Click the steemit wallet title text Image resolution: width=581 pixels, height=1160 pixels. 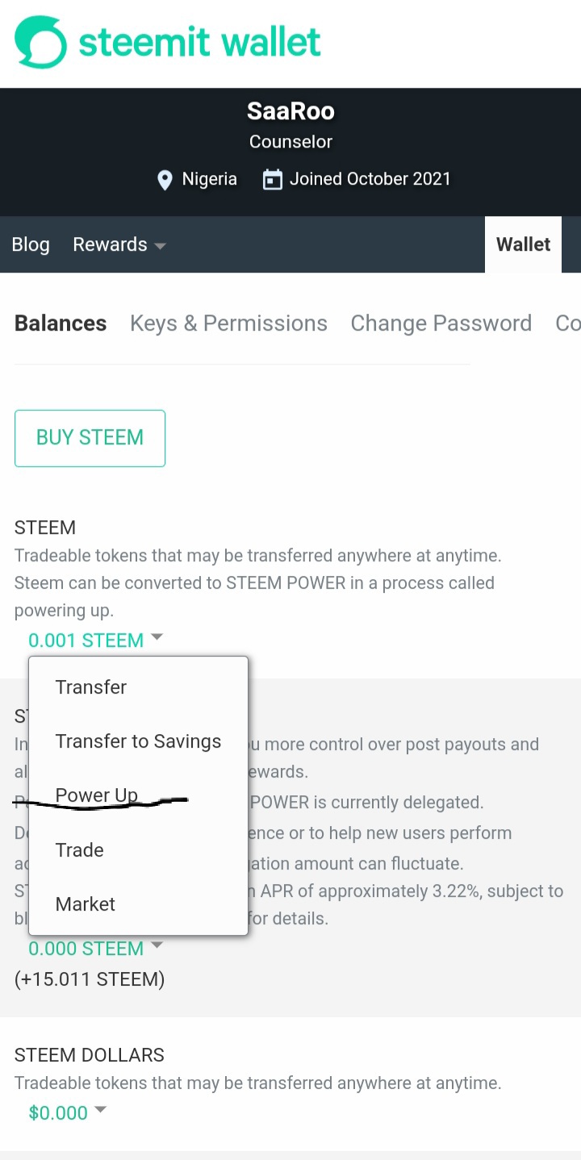pos(200,43)
